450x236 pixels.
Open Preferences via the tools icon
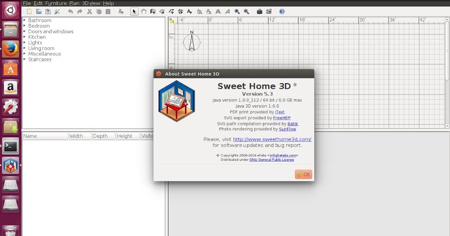tap(57, 12)
